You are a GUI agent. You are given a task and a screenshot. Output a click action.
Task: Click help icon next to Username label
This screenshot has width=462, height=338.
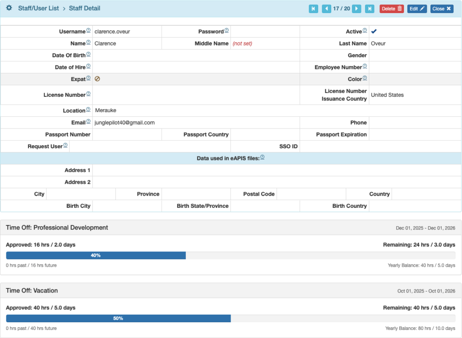tap(88, 31)
